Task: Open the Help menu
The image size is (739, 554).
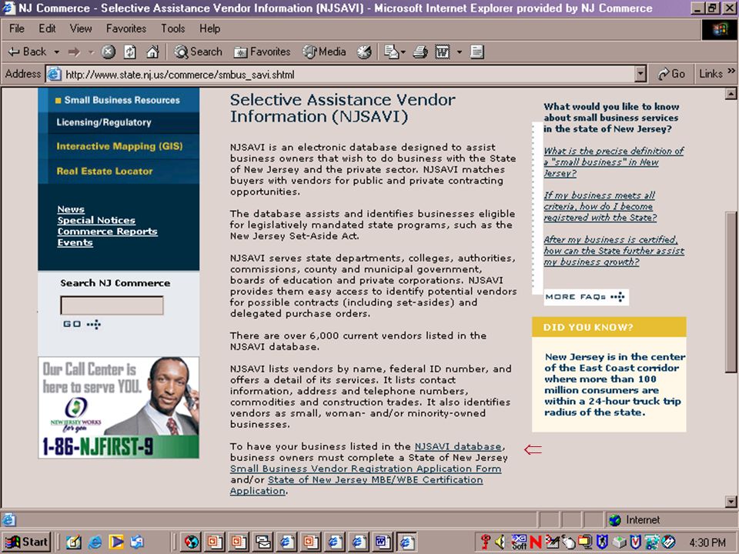Action: 209,28
